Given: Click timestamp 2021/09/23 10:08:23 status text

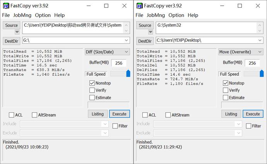Looking at the screenshot, I should tap(27, 147).
